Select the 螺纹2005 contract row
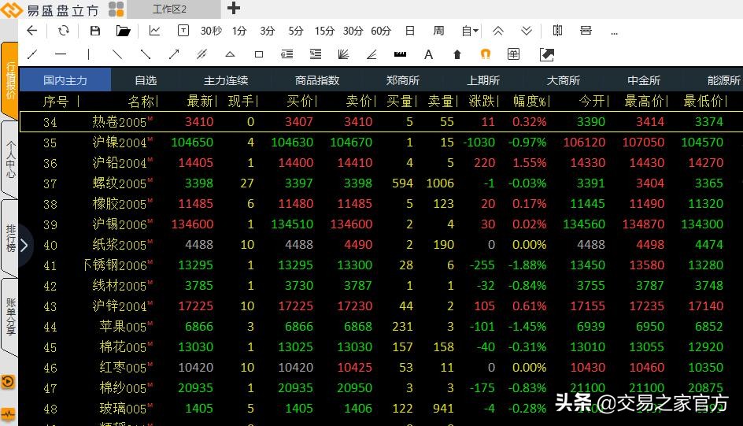743x426 pixels. click(x=381, y=183)
